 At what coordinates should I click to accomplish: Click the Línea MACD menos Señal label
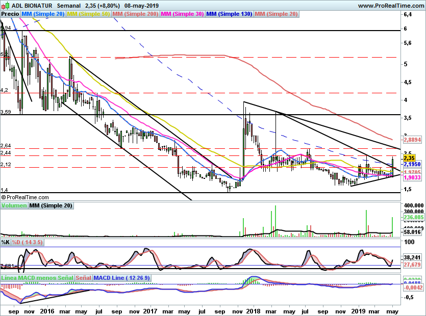(37, 278)
